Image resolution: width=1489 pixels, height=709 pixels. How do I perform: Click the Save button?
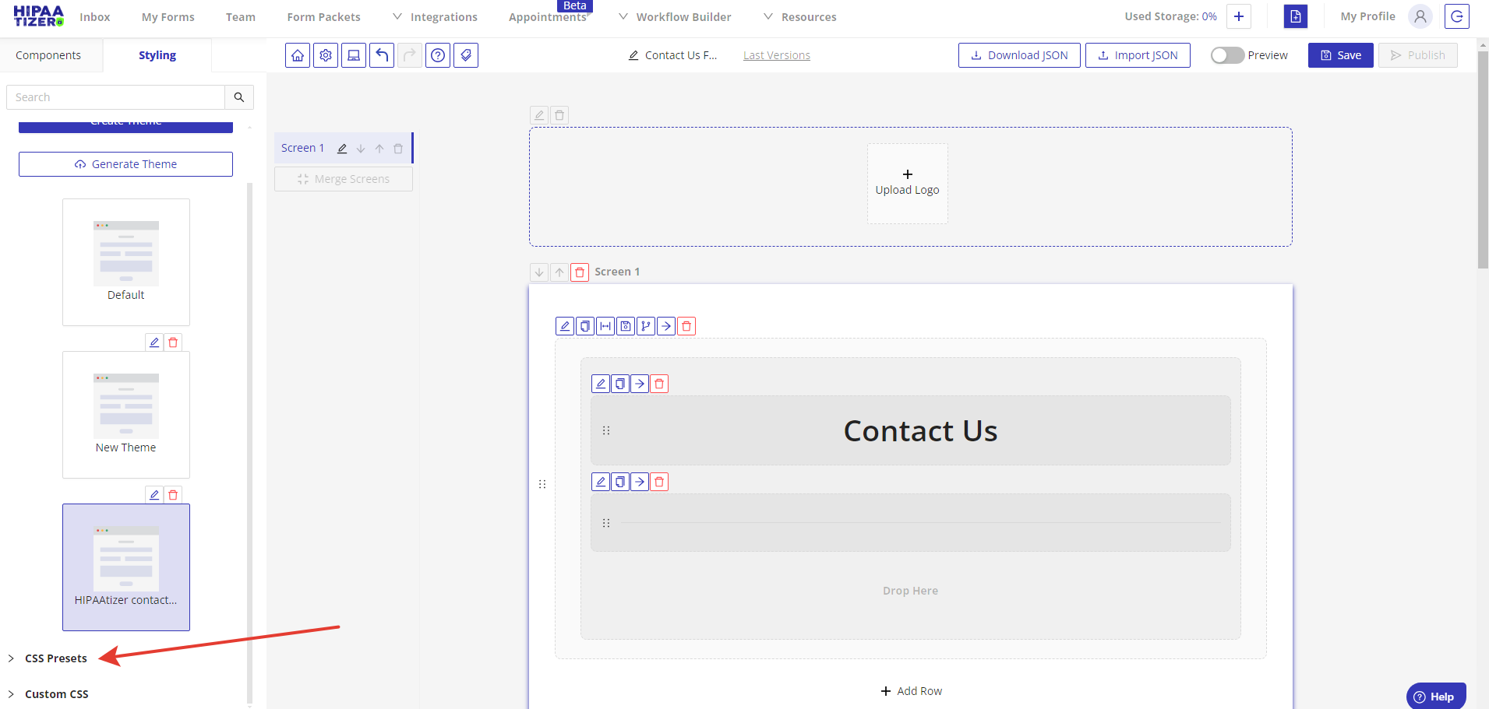click(x=1340, y=55)
